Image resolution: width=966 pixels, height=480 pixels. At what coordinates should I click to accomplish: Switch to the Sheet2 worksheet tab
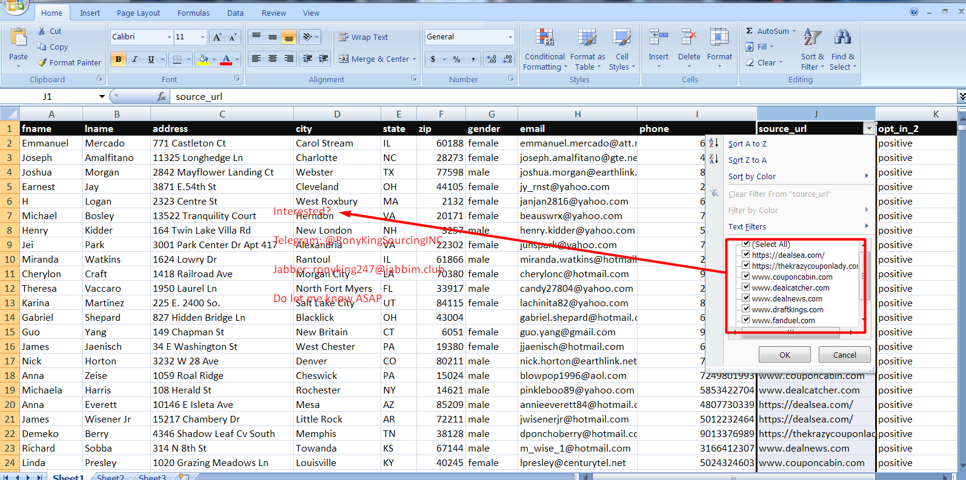(x=110, y=477)
